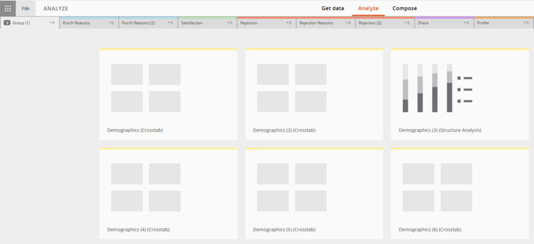Switch to Compose section
Screen dimensions: 534x244
405,9
